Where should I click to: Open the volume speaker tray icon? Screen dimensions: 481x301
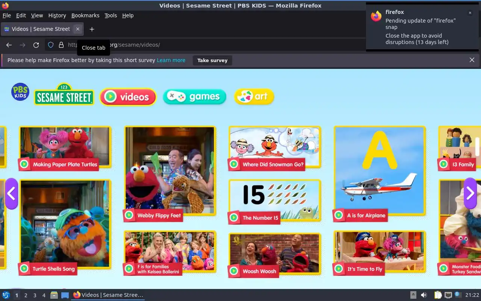pyautogui.click(x=424, y=295)
